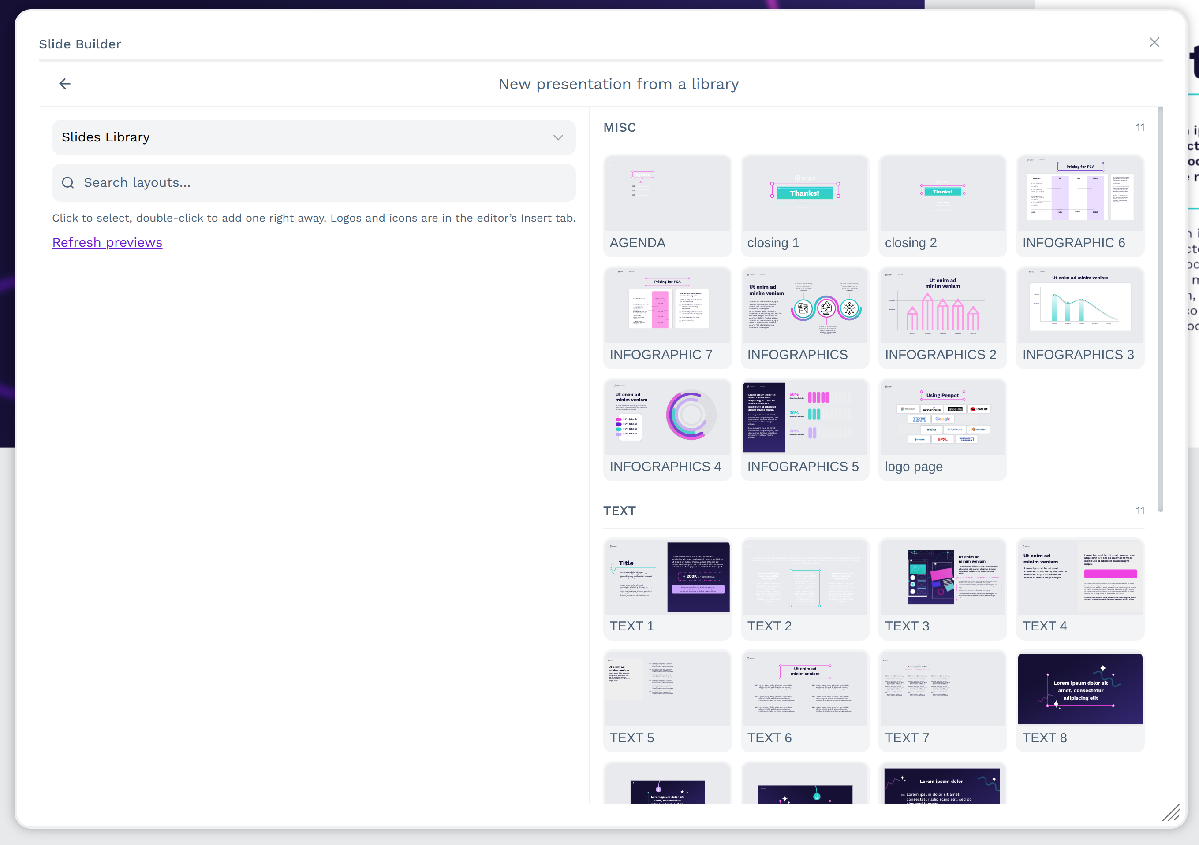Select the INFOGRAPHICS 3 line chart slide

pyautogui.click(x=1080, y=318)
